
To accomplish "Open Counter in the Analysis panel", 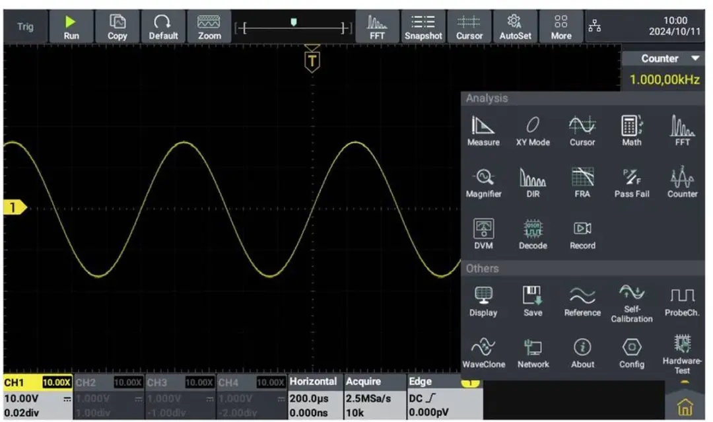I will click(682, 183).
